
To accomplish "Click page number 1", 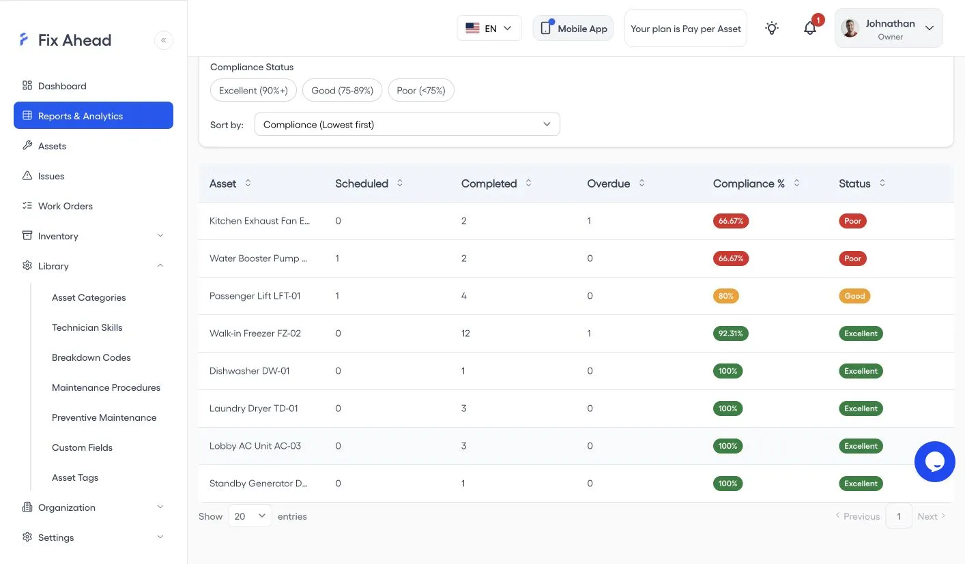I will click(899, 516).
